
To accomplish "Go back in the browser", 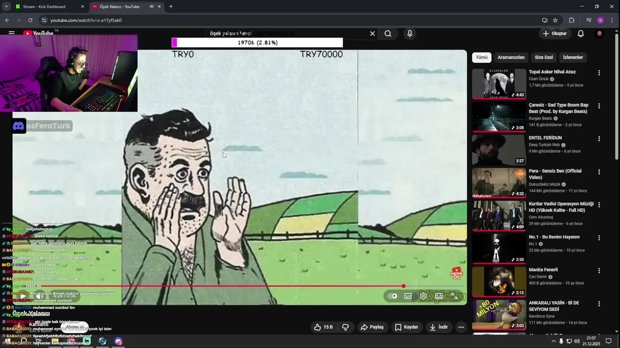I will tap(7, 20).
